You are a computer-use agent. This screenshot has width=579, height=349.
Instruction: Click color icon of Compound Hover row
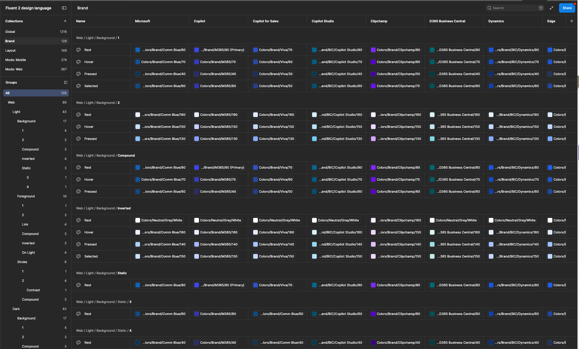[x=79, y=179]
